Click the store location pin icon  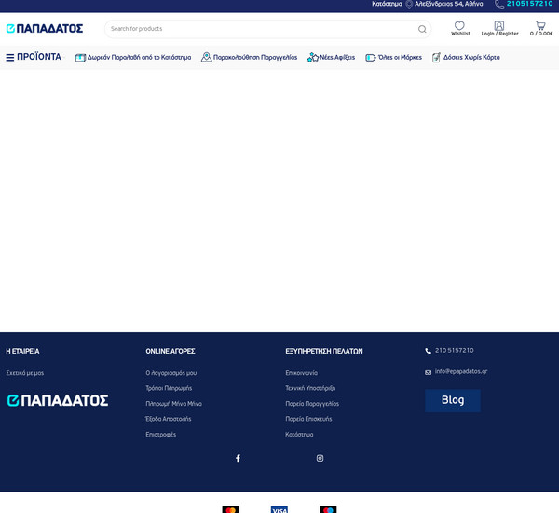click(x=409, y=5)
